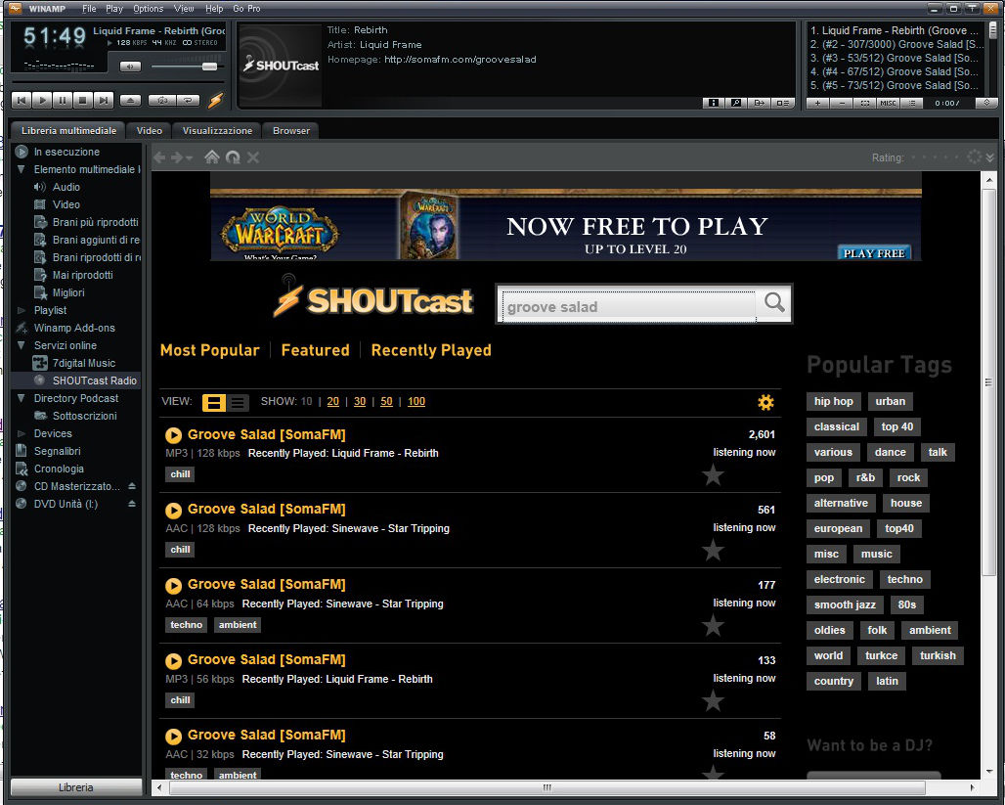The width and height of the screenshot is (1005, 805).
Task: Click the volume slider handle
Action: [x=209, y=67]
